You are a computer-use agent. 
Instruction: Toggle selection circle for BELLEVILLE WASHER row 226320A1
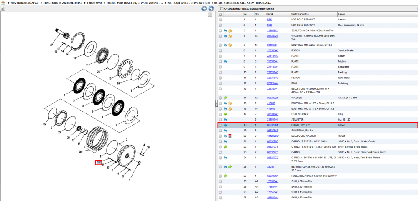tap(220, 89)
